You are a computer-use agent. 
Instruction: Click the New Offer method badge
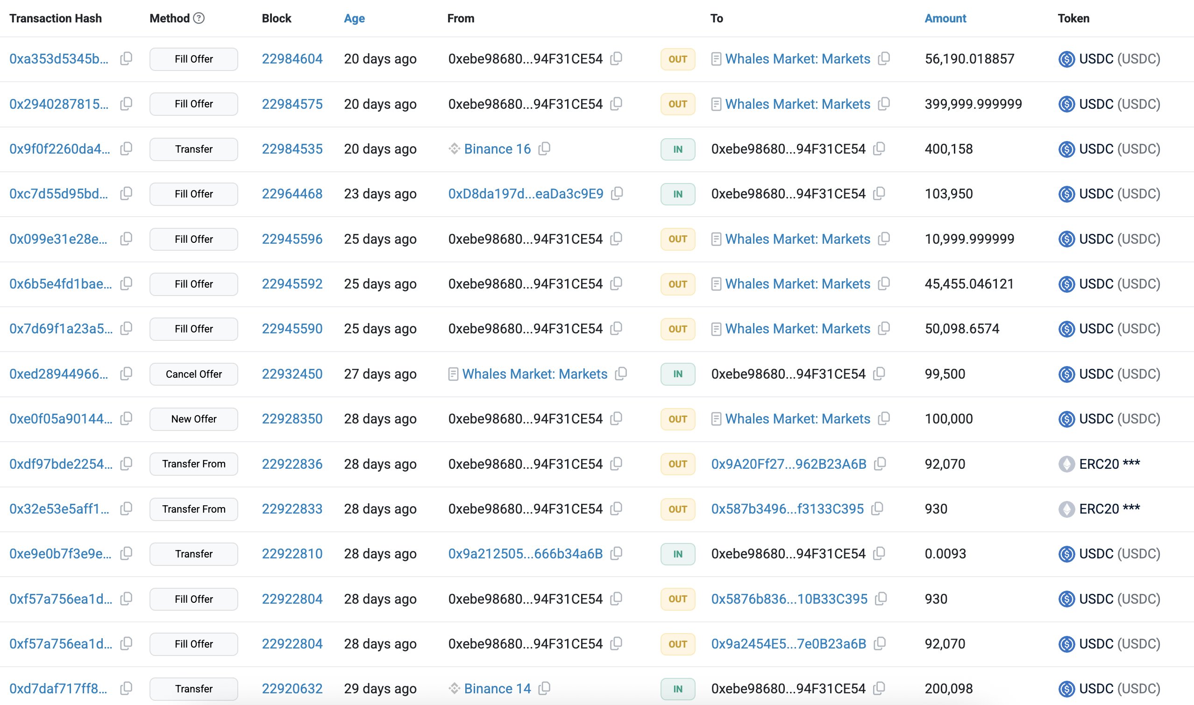coord(193,419)
